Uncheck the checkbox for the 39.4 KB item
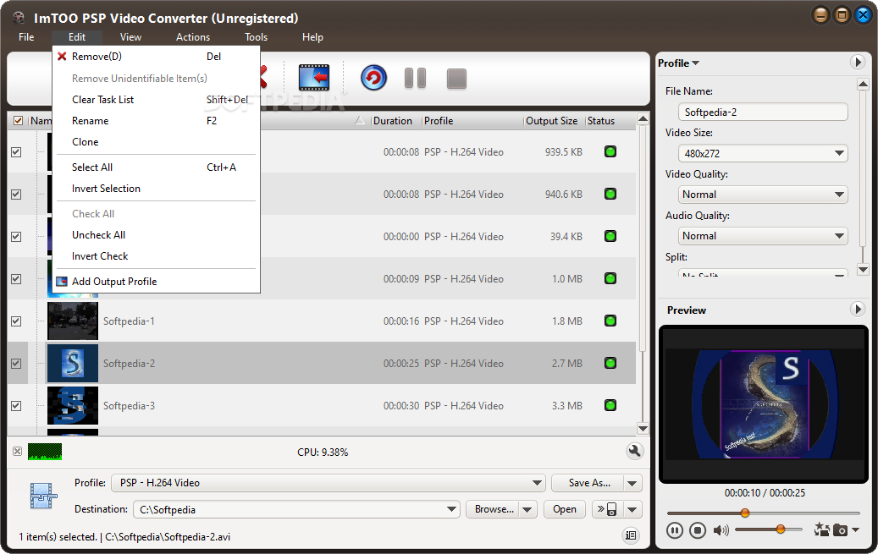 (16, 237)
